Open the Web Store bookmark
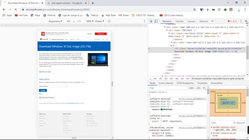Viewport: 249px width, 140px height. [x=109, y=15]
